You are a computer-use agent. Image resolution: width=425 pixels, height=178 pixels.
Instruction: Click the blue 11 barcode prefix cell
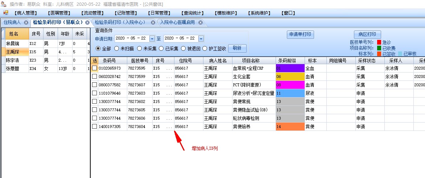click(290, 93)
